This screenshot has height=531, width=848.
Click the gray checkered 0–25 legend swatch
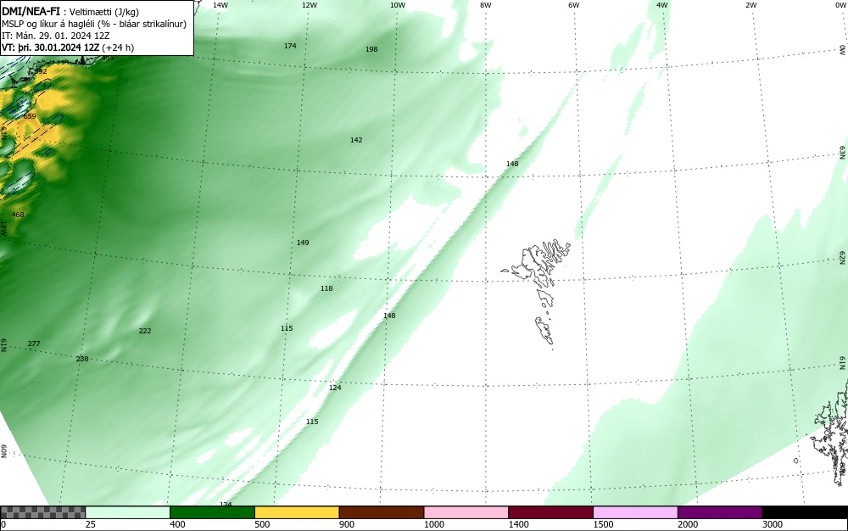(x=42, y=512)
